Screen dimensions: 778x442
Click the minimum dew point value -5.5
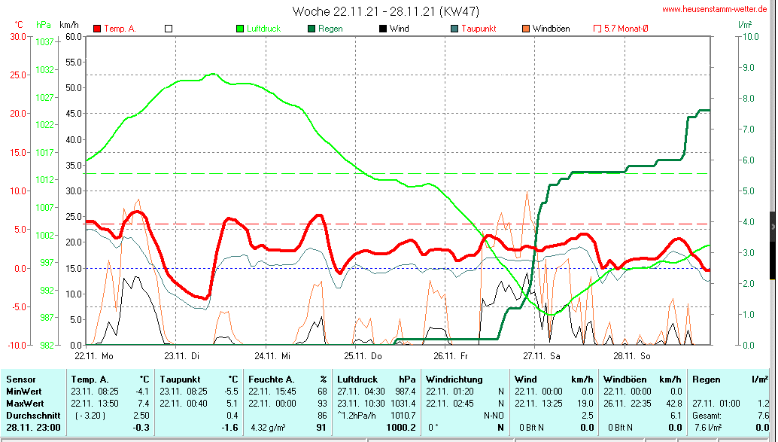[x=231, y=392]
